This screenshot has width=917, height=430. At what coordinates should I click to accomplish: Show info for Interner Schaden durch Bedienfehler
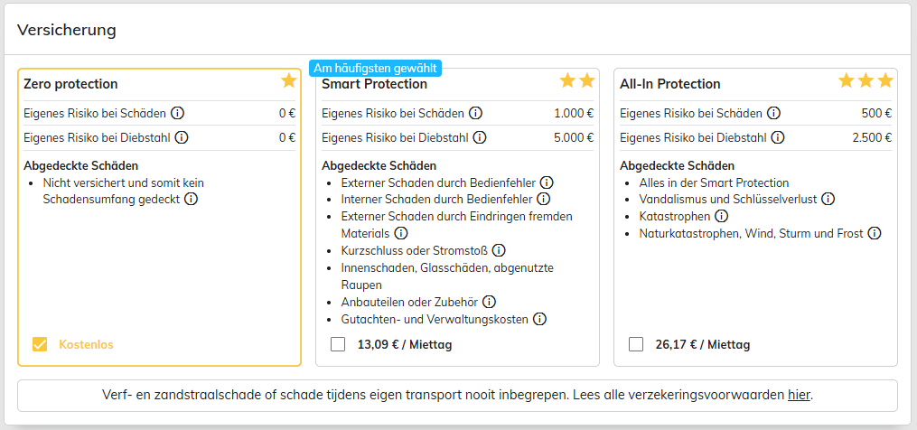543,199
